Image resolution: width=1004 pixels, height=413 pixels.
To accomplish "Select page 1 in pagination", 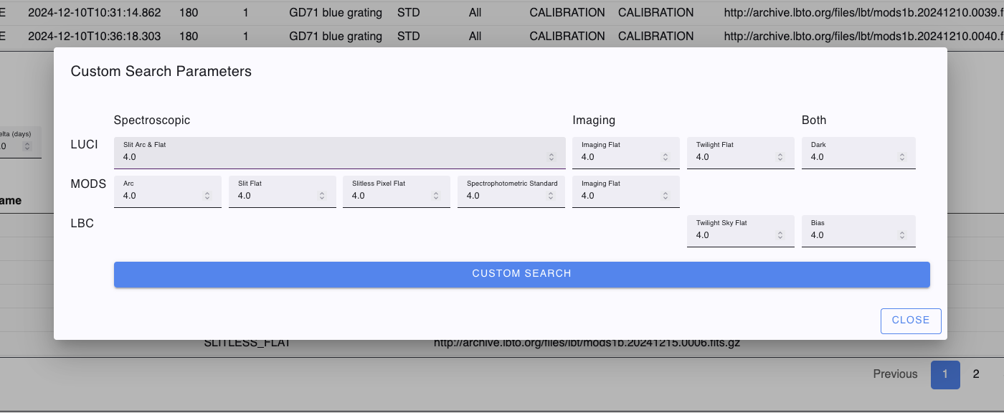I will pyautogui.click(x=944, y=374).
